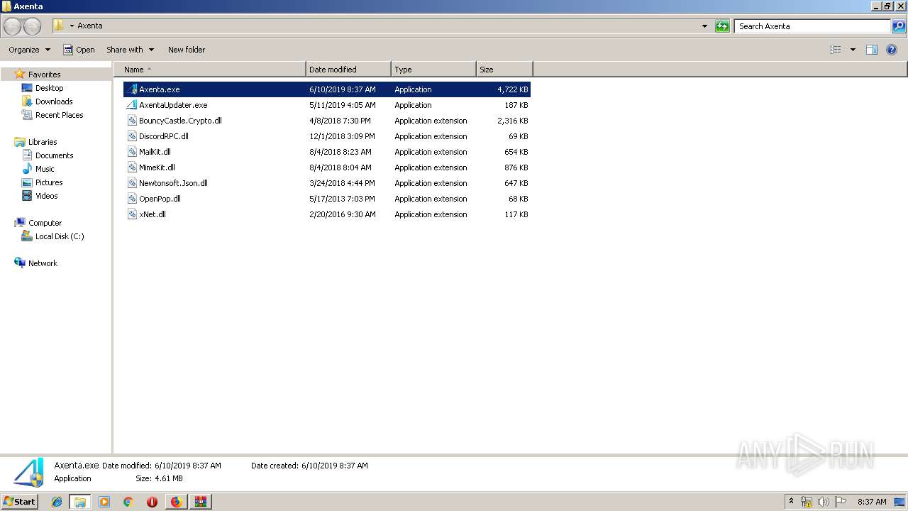Select the MailKit.dll icon
This screenshot has height=511, width=908.
(x=132, y=152)
